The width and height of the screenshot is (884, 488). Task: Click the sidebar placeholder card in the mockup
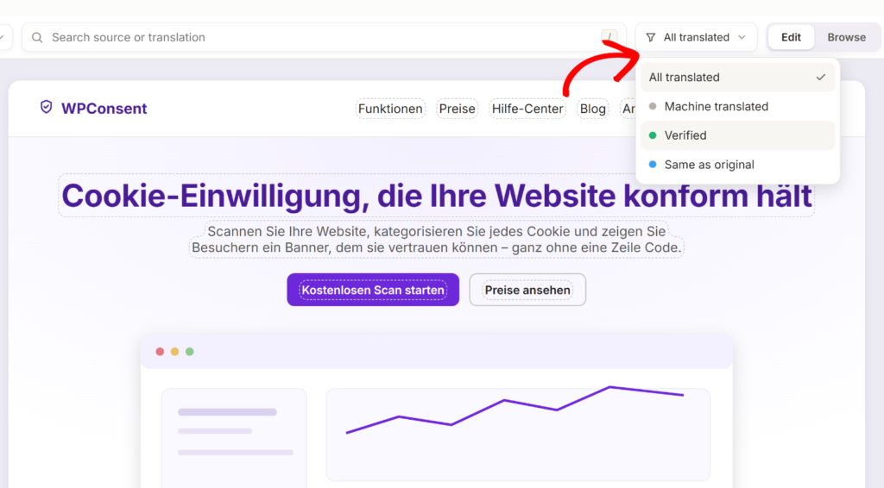point(234,436)
